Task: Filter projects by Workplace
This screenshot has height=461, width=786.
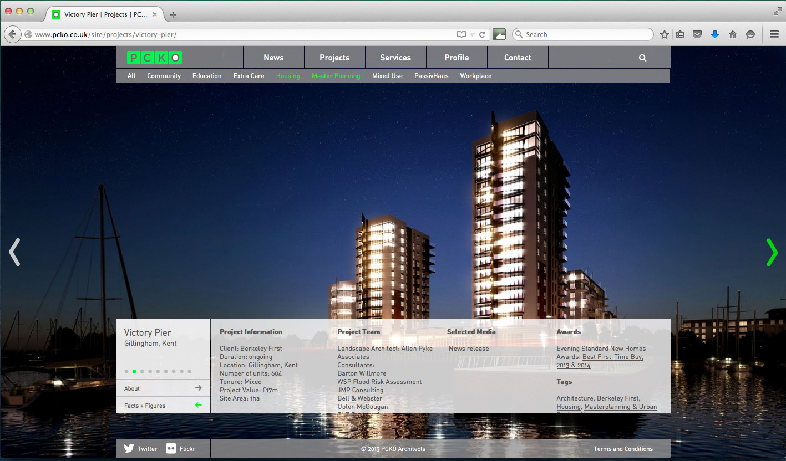Action: coord(475,76)
